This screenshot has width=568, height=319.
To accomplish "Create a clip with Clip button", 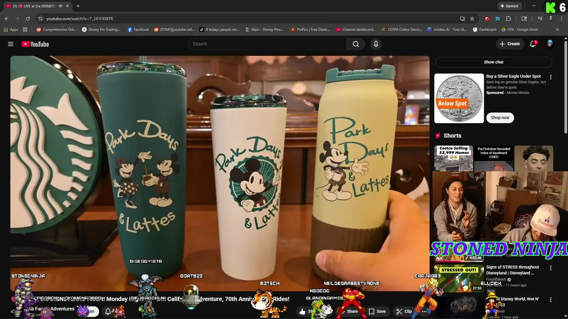I will (404, 311).
